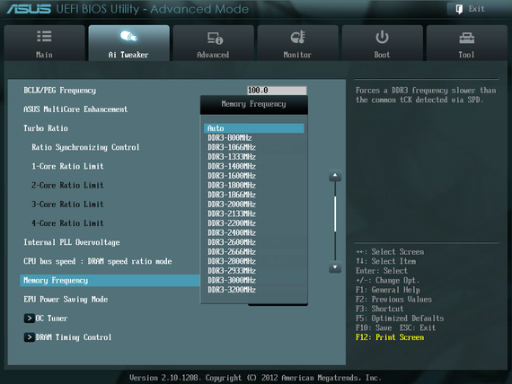Click the vertical scrollbar thumb
Image resolution: width=512 pixels, height=384 pixels.
point(335,214)
